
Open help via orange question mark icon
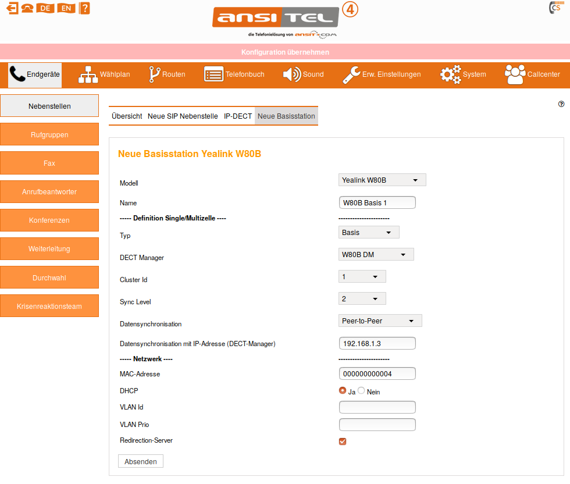point(84,8)
